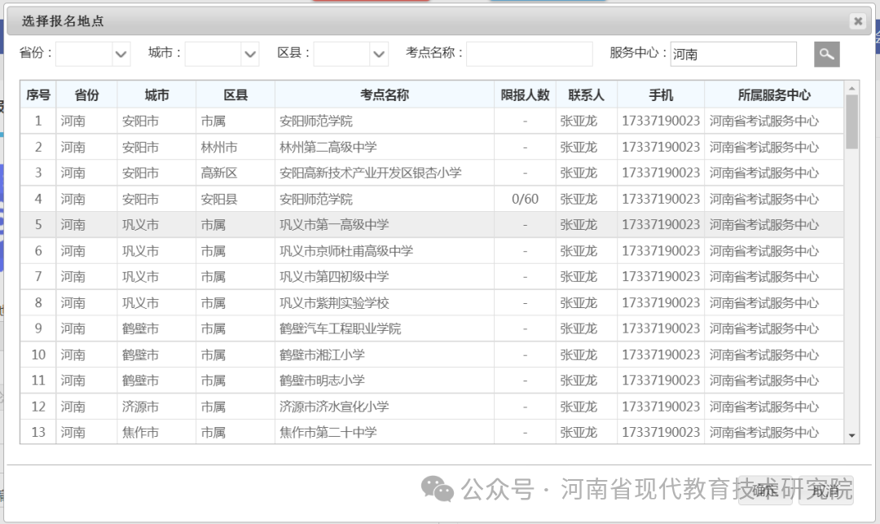This screenshot has height=524, width=880.
Task: Click the table scrollbar down arrow
Action: (x=852, y=436)
